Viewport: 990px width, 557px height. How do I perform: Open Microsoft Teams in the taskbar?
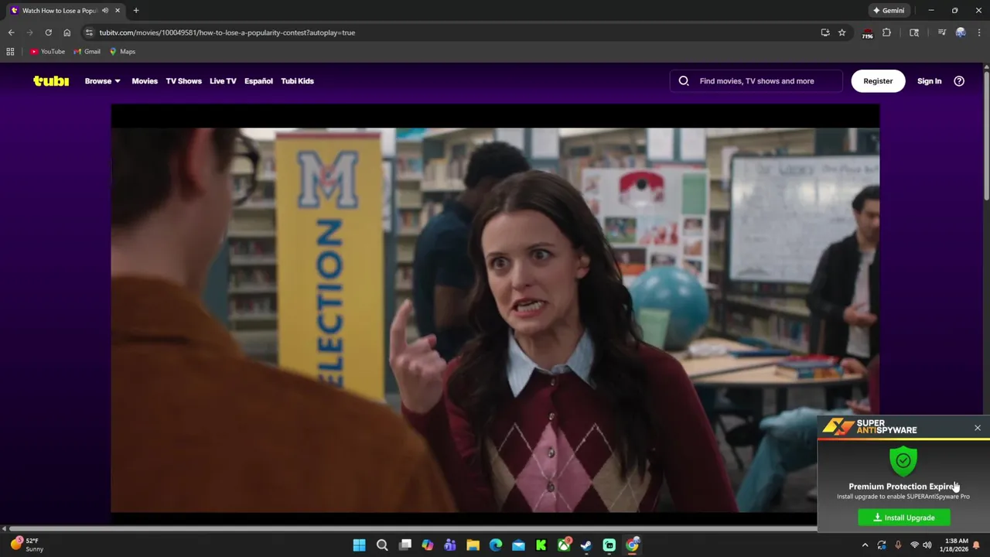click(450, 545)
